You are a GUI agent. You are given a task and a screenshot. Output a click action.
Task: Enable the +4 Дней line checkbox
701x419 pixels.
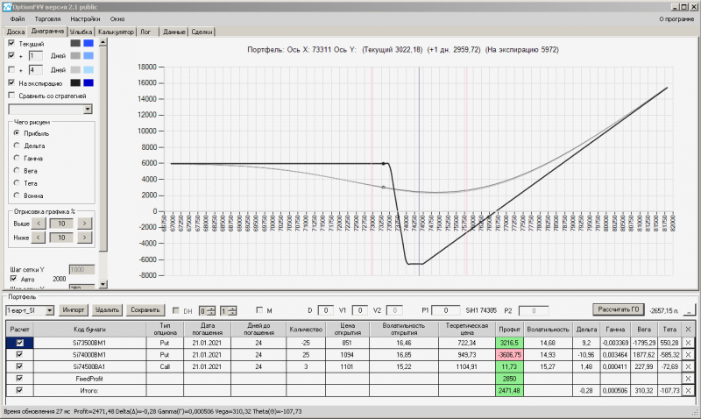click(11, 69)
